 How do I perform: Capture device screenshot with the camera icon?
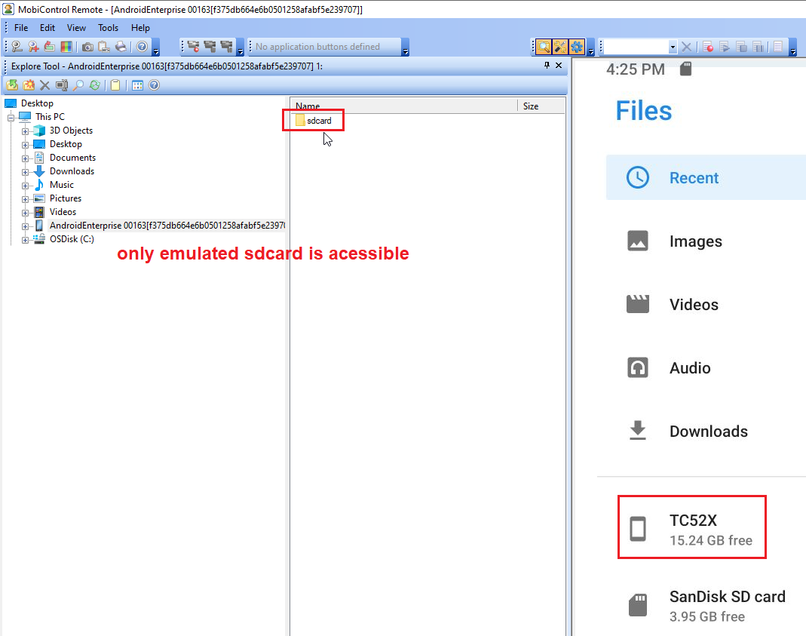tap(87, 47)
